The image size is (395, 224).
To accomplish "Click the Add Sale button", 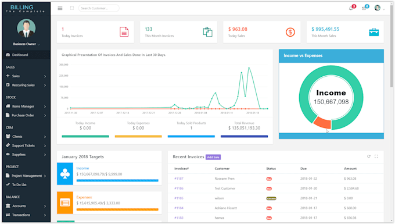I will tap(213, 157).
